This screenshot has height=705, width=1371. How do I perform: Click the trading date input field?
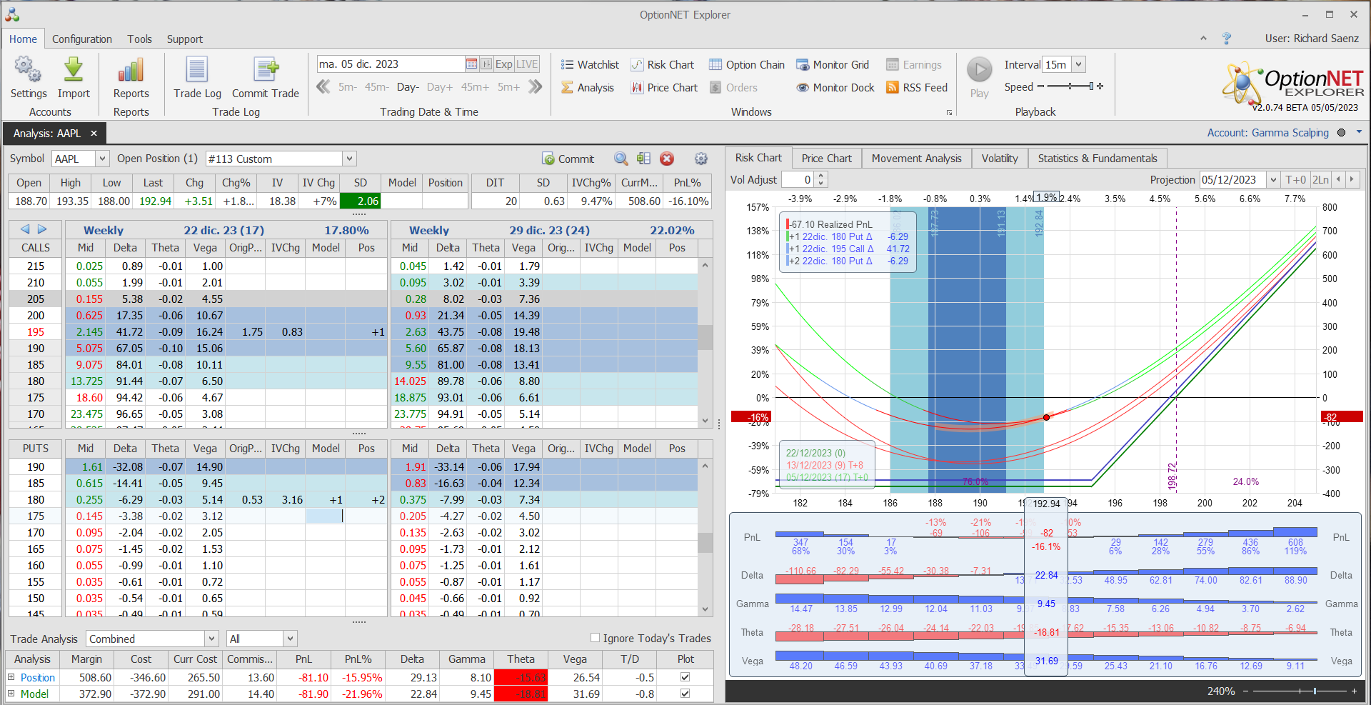click(x=391, y=64)
